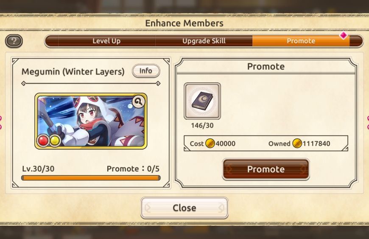Go to previous member with left arrow

point(1,122)
